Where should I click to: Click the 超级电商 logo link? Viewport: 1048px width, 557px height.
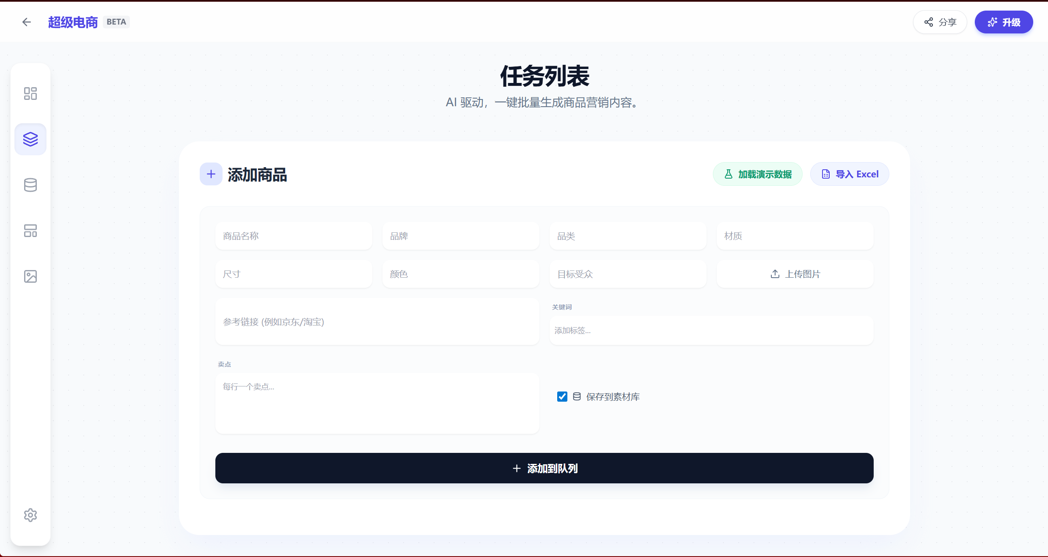coord(73,22)
